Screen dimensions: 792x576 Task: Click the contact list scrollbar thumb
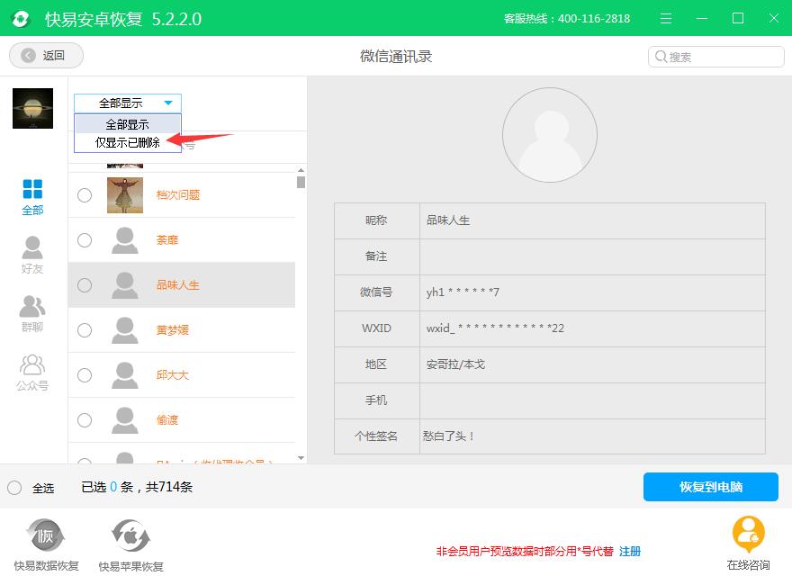[301, 182]
